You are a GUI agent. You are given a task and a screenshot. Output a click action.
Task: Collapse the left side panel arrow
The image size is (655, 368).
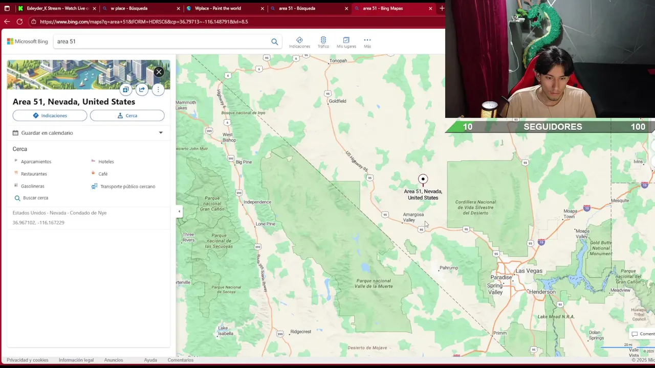(x=179, y=211)
